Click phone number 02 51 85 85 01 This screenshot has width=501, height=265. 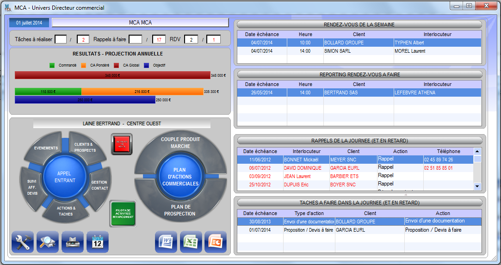click(x=439, y=168)
